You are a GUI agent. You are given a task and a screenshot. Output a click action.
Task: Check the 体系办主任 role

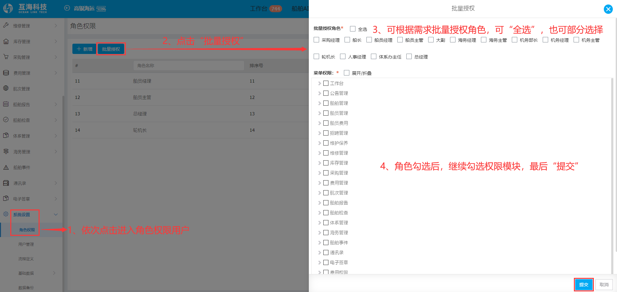coord(373,57)
